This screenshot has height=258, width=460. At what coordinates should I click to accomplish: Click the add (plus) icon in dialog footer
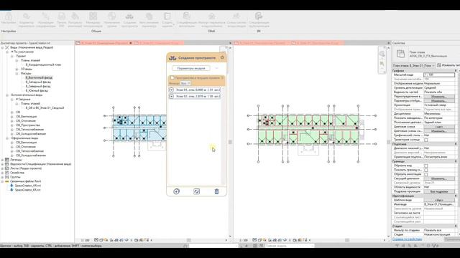point(176,191)
